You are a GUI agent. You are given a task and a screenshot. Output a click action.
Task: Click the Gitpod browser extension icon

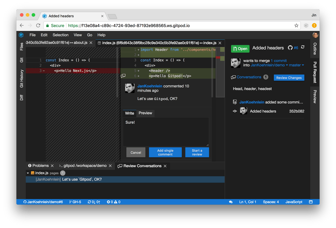coord(306,26)
